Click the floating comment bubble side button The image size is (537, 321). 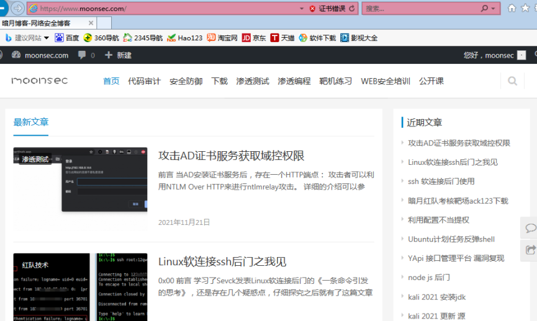530,228
